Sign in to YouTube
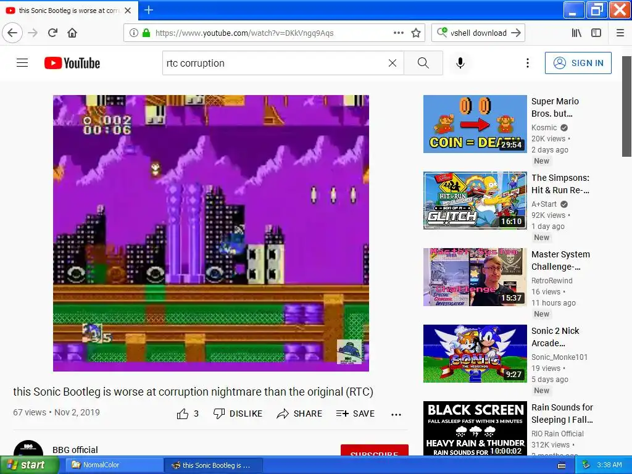This screenshot has width=632, height=474. [x=578, y=63]
